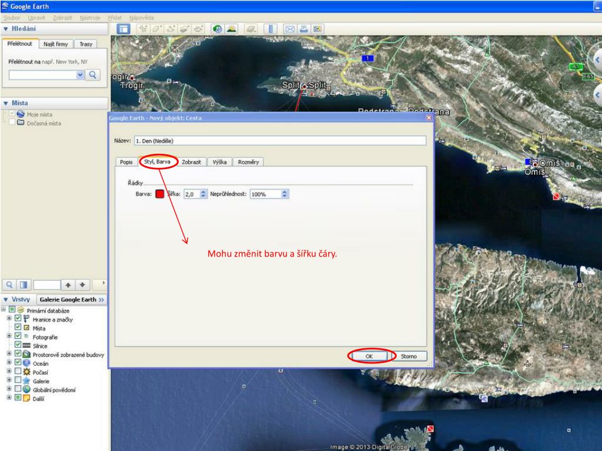Click the Add Image Overlay toolbar icon
602x451 pixels.
[x=185, y=29]
